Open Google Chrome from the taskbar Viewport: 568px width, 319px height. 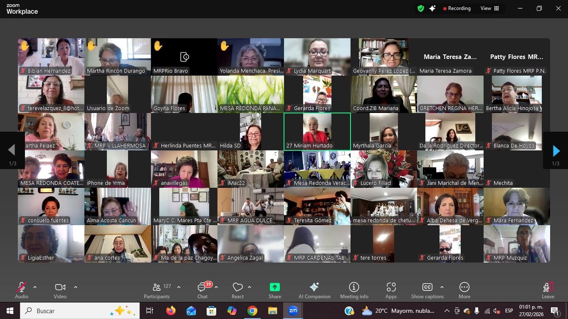point(252,311)
